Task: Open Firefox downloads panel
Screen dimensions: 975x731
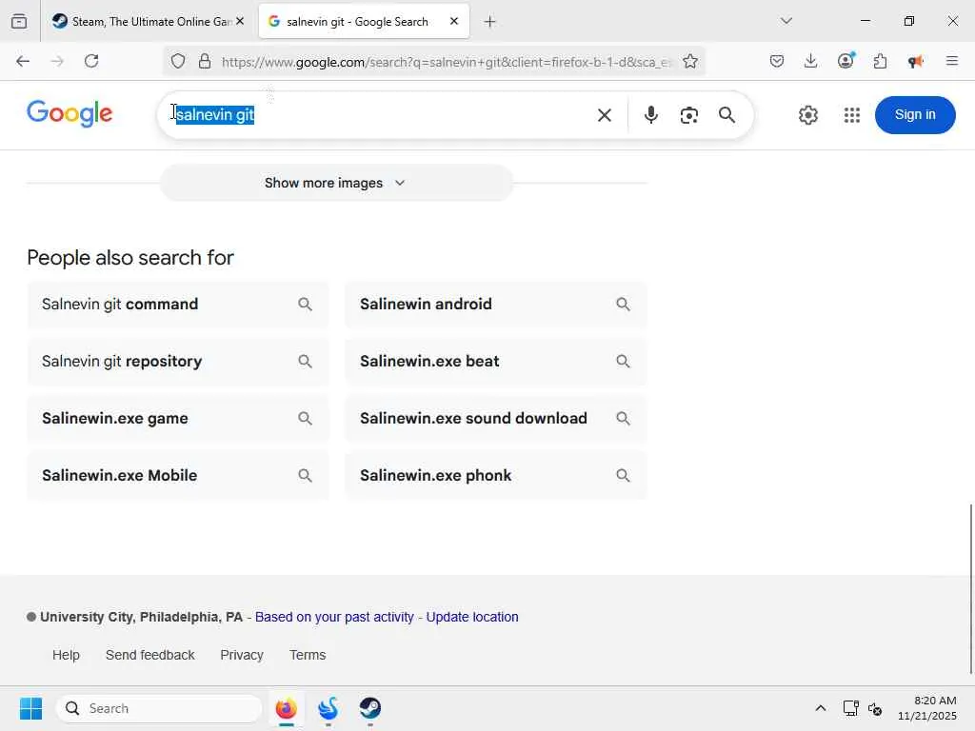Action: point(810,61)
